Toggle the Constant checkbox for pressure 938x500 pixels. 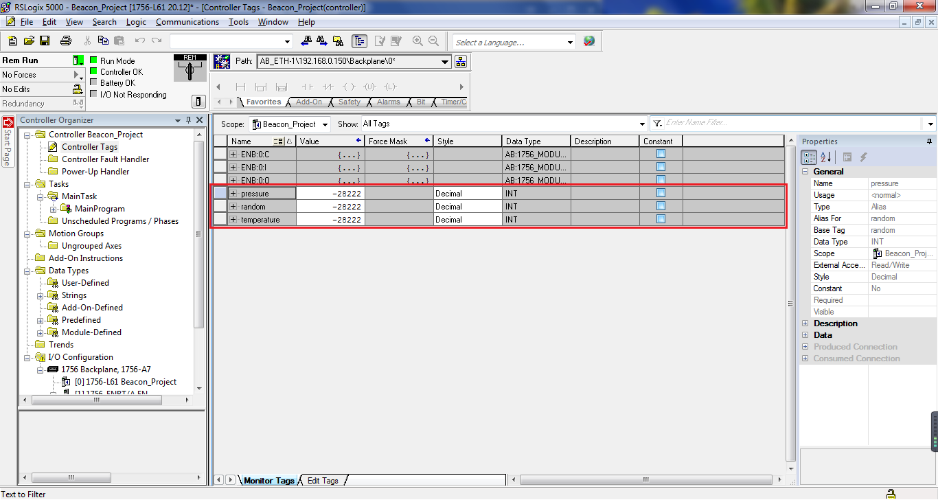pos(661,193)
